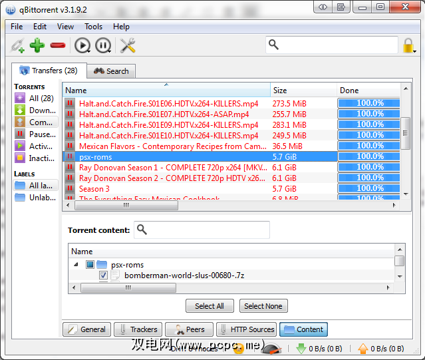
Task: Select the Active filter icon
Action: point(20,146)
